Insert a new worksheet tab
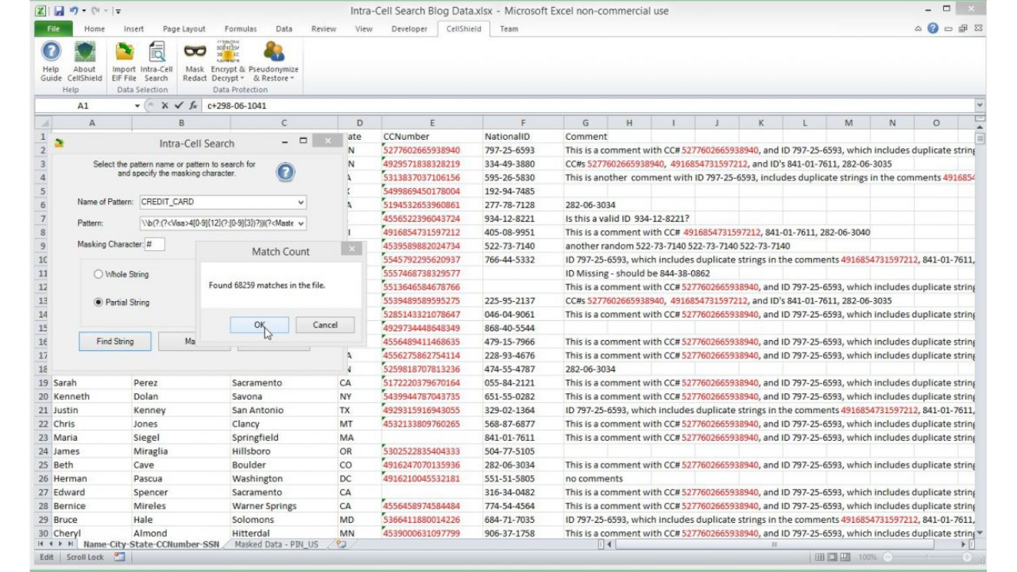1017x572 pixels. 342,544
